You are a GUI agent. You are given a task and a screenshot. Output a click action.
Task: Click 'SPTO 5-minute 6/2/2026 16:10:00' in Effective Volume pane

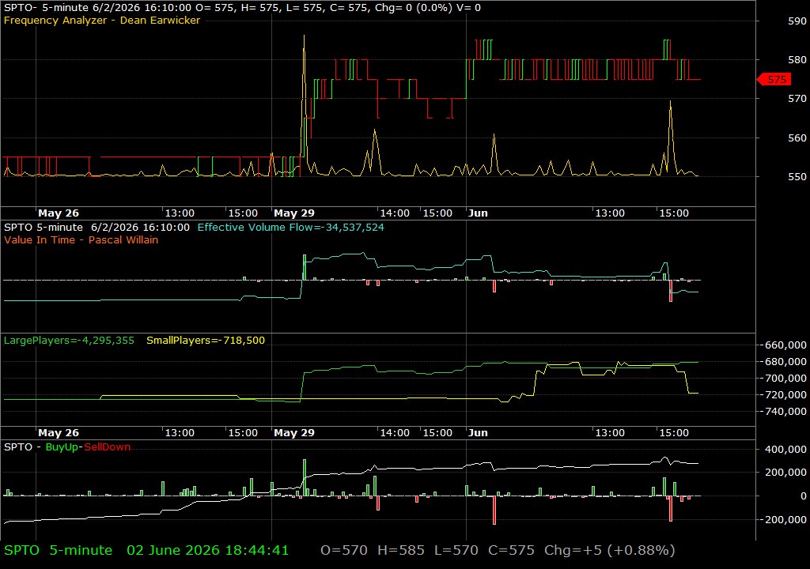point(97,227)
